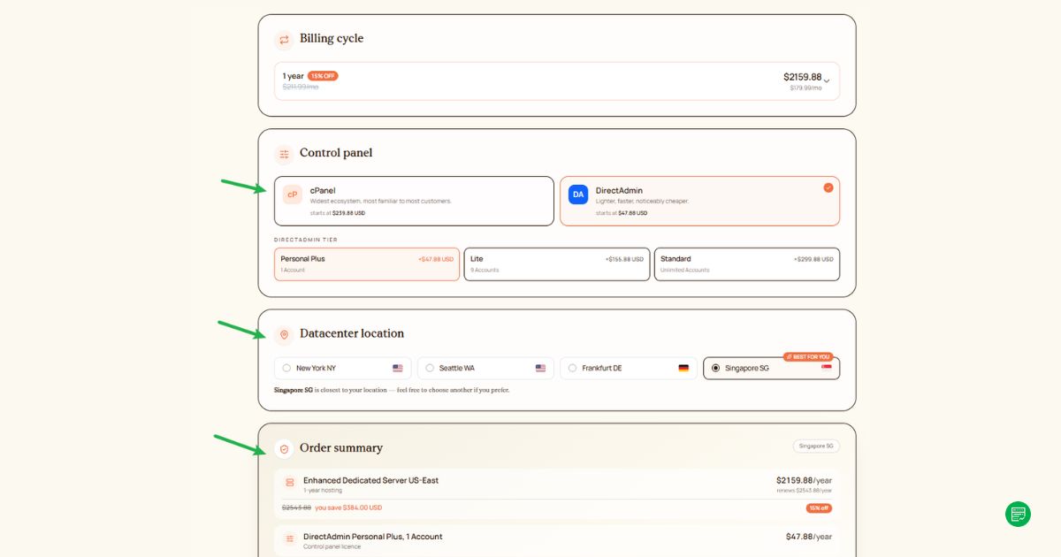Click the "1-year hosting" text
Screen dimensions: 1061x557
point(322,490)
